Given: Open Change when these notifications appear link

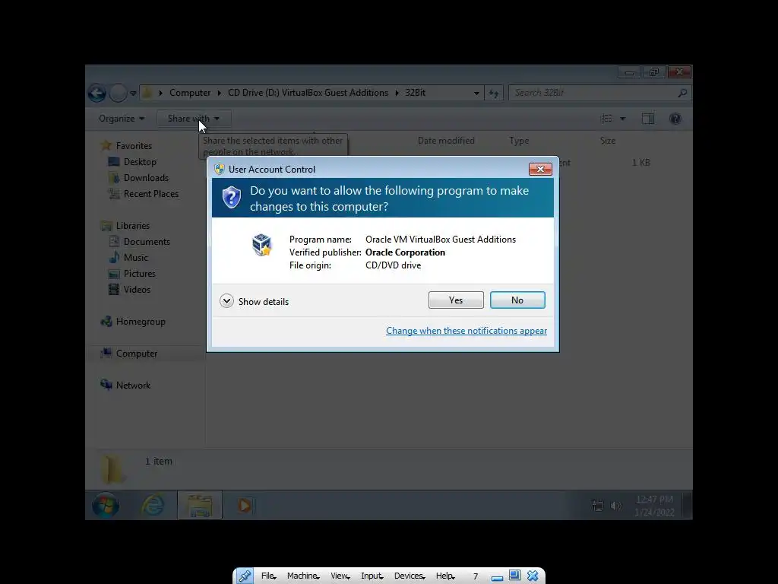Looking at the screenshot, I should (x=466, y=331).
